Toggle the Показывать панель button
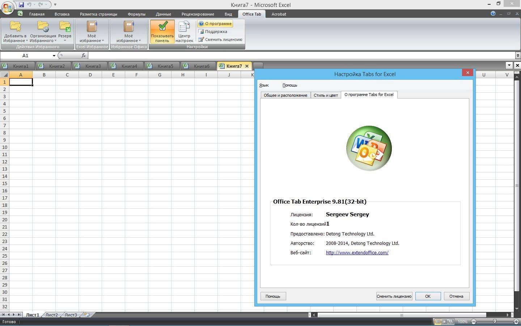 (162, 32)
